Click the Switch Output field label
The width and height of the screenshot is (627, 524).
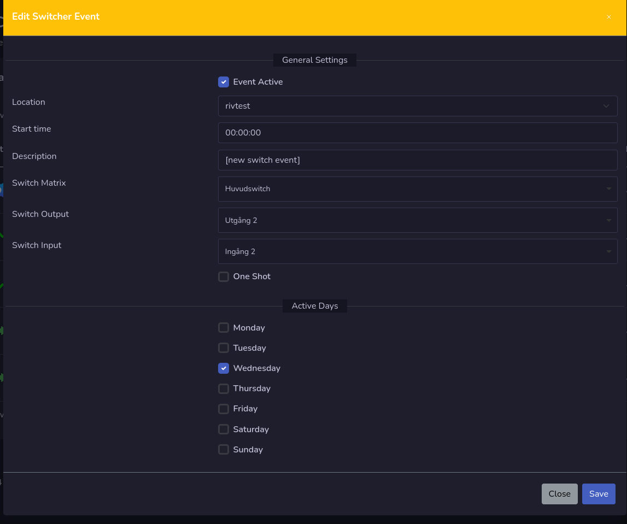pyautogui.click(x=40, y=214)
